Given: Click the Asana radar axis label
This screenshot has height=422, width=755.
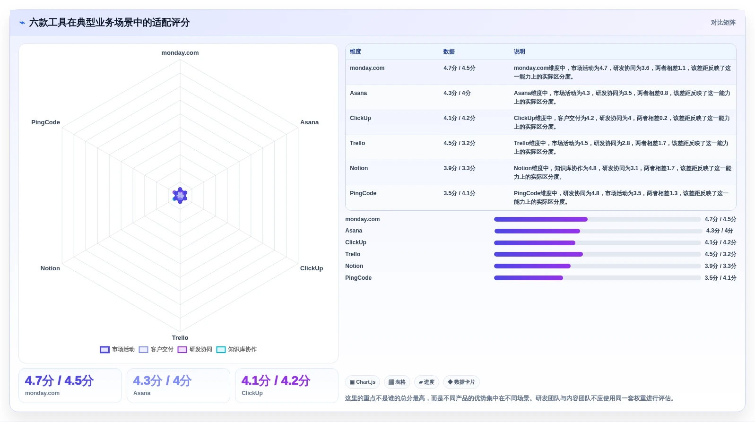Looking at the screenshot, I should point(309,122).
